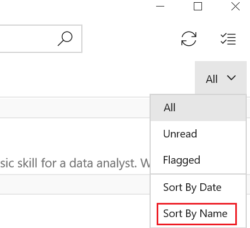The width and height of the screenshot is (250, 228).
Task: Sync the mailbox with the refresh icon
Action: point(189,39)
